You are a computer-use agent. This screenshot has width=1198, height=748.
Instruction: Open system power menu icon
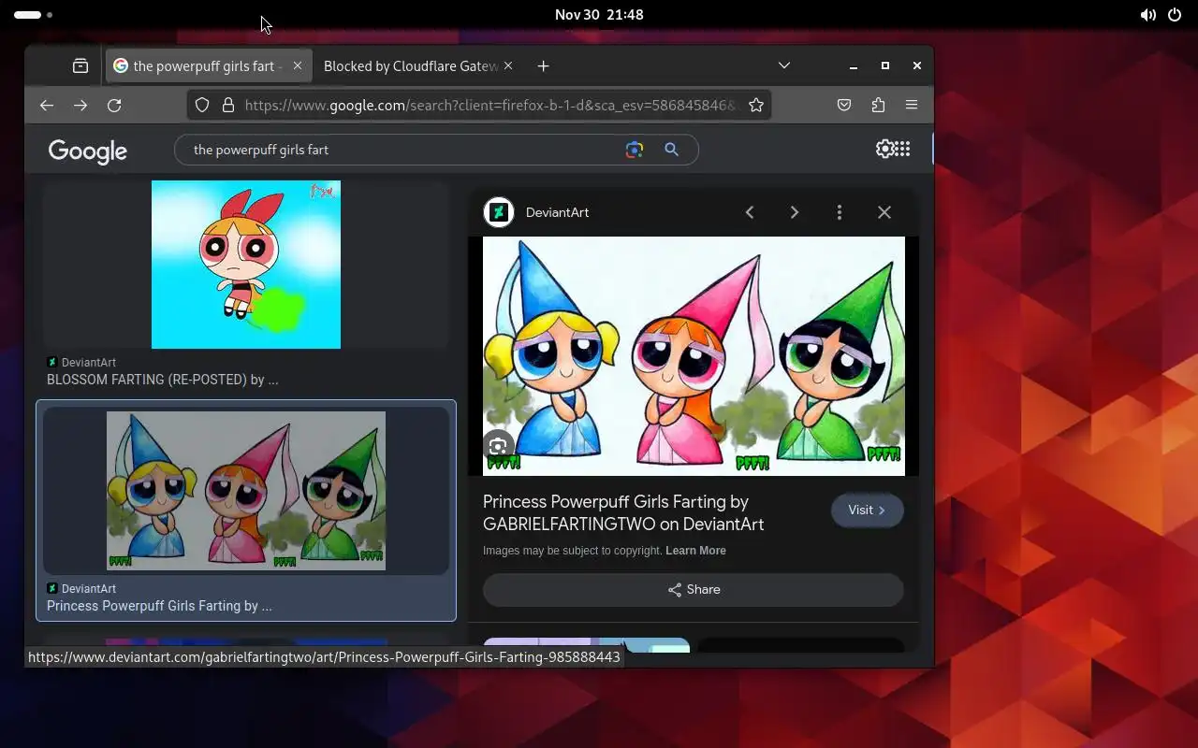click(x=1175, y=15)
